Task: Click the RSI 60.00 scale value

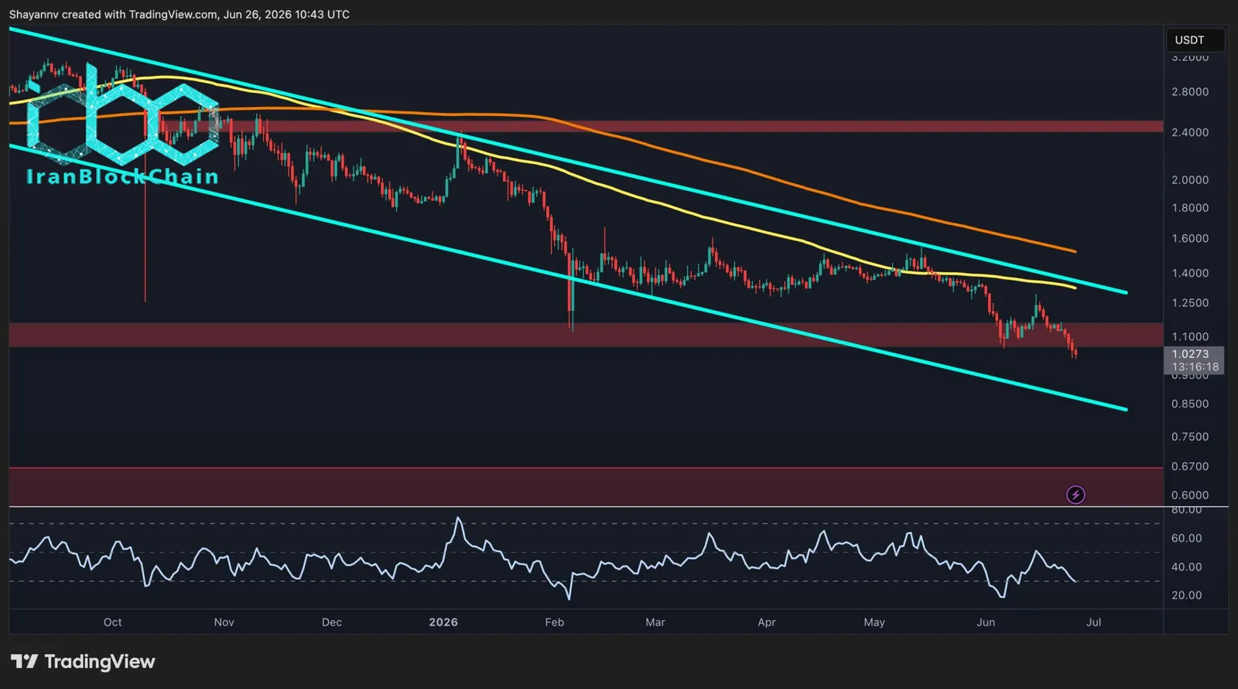Action: coord(1186,538)
